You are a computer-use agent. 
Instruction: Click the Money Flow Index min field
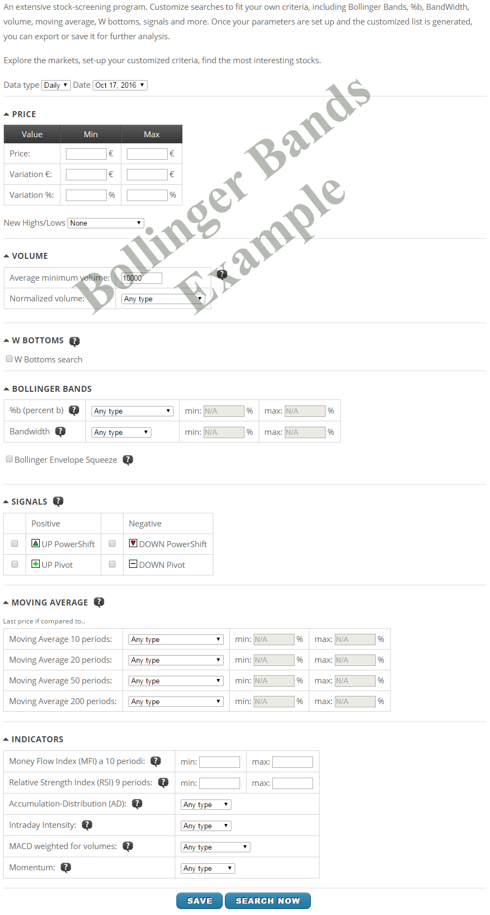[x=219, y=762]
